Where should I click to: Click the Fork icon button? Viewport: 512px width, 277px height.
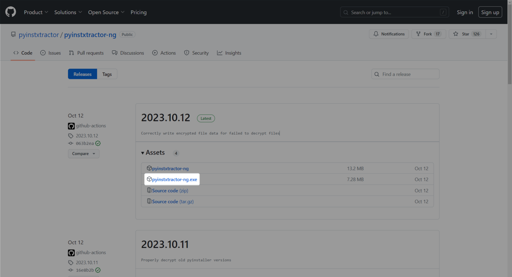pyautogui.click(x=418, y=34)
